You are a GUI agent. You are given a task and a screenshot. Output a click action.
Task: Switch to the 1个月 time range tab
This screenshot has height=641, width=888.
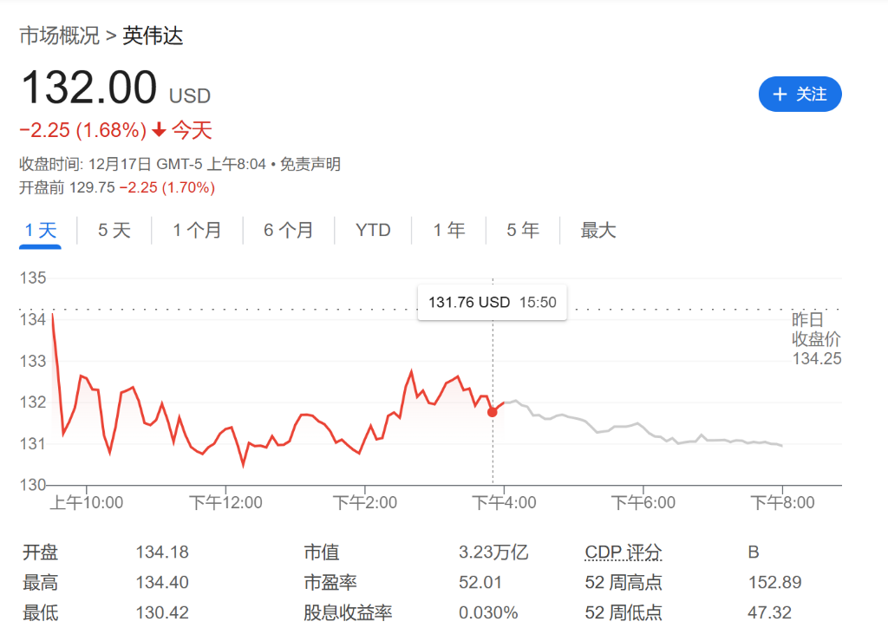(198, 230)
